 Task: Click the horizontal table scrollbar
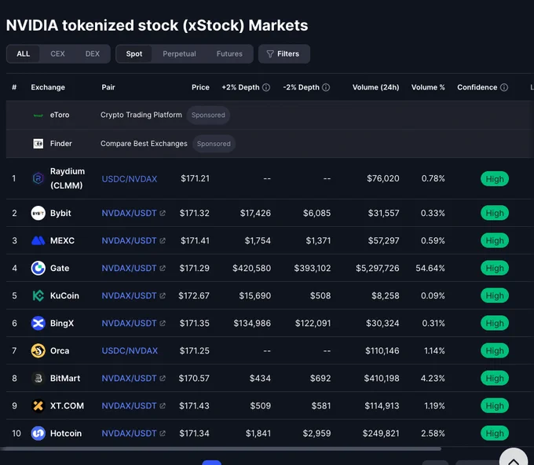tap(221, 449)
